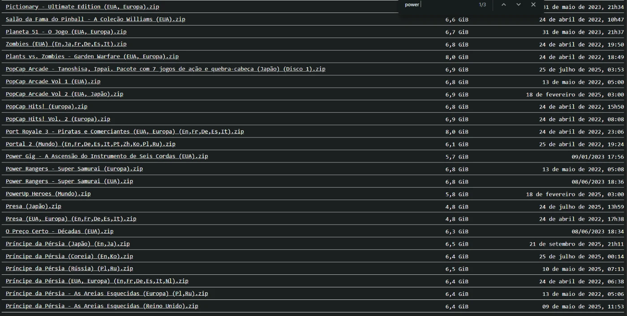Open PowerUp Heroes (Mundo) zip link
The height and width of the screenshot is (316, 627).
(48, 194)
